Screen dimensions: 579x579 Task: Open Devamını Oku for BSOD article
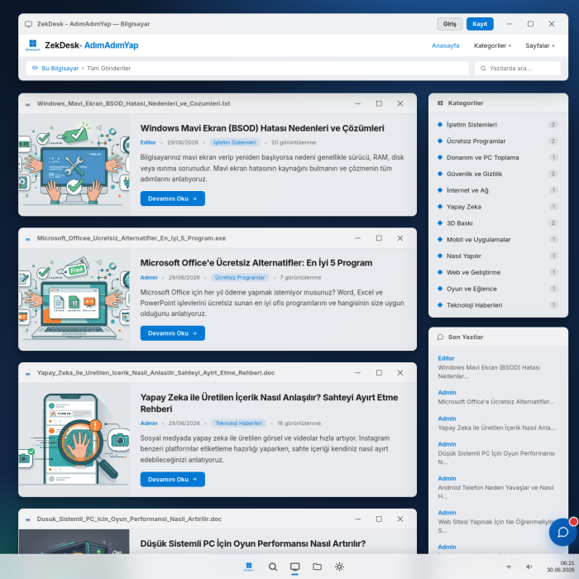click(x=172, y=199)
